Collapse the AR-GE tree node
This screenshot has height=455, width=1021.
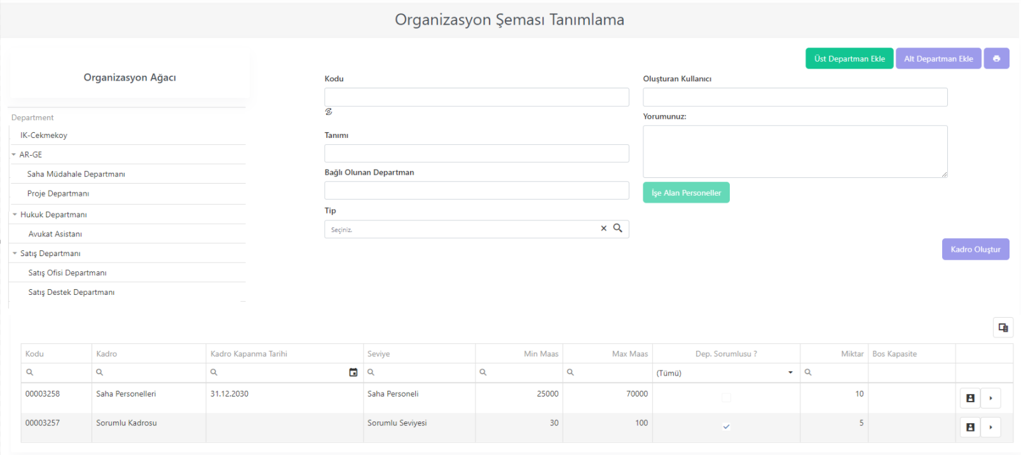tap(14, 154)
